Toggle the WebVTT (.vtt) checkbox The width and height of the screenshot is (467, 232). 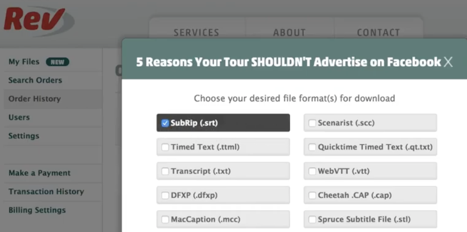pyautogui.click(x=312, y=171)
